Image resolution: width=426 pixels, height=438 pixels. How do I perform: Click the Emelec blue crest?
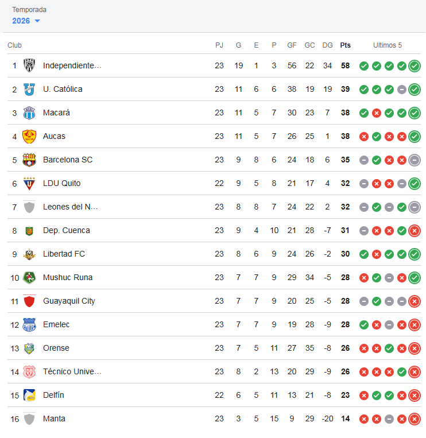(x=29, y=324)
